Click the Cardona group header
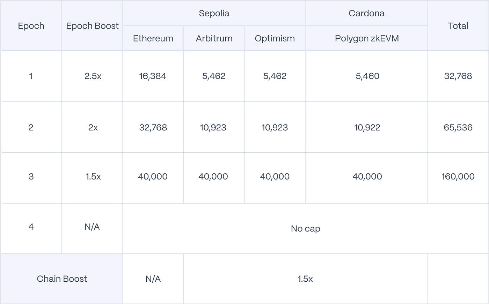This screenshot has height=304, width=489. 366,13
